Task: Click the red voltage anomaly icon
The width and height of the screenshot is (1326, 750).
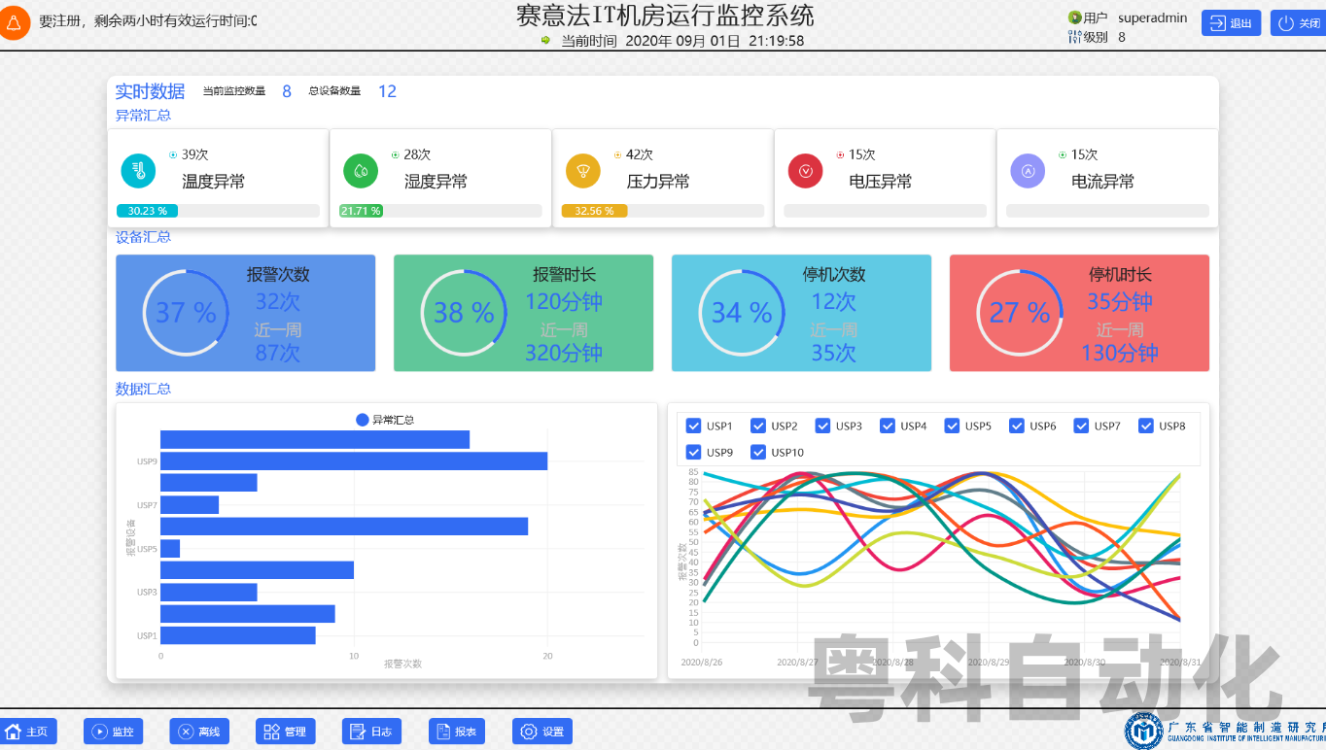Action: click(805, 171)
